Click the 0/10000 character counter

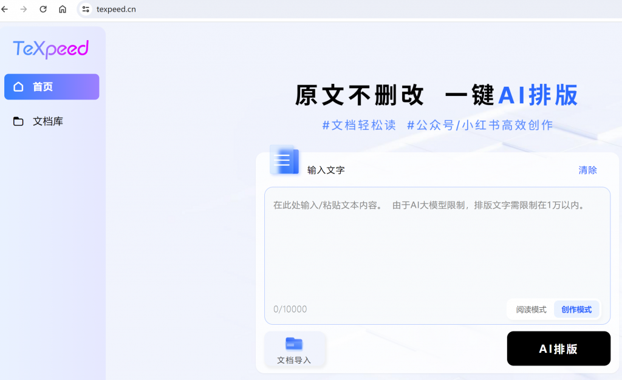[290, 310]
